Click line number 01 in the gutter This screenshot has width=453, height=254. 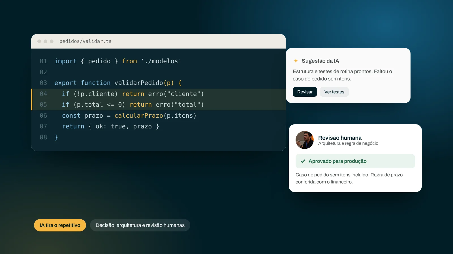(x=43, y=61)
